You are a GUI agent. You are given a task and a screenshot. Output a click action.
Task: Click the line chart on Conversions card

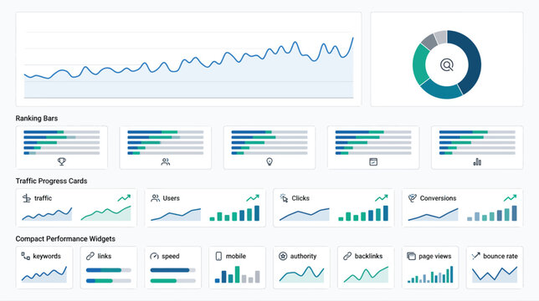pyautogui.click(x=434, y=214)
